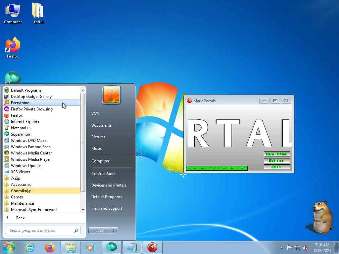339x254 pixels.
Task: Open Internet Explorer from taskbar
Action: [x=29, y=247]
